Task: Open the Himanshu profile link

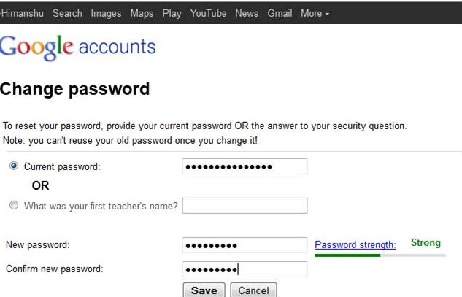Action: click(x=22, y=14)
